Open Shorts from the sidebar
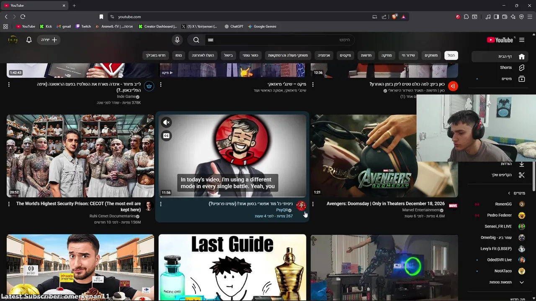The height and width of the screenshot is (301, 536). [x=500, y=67]
